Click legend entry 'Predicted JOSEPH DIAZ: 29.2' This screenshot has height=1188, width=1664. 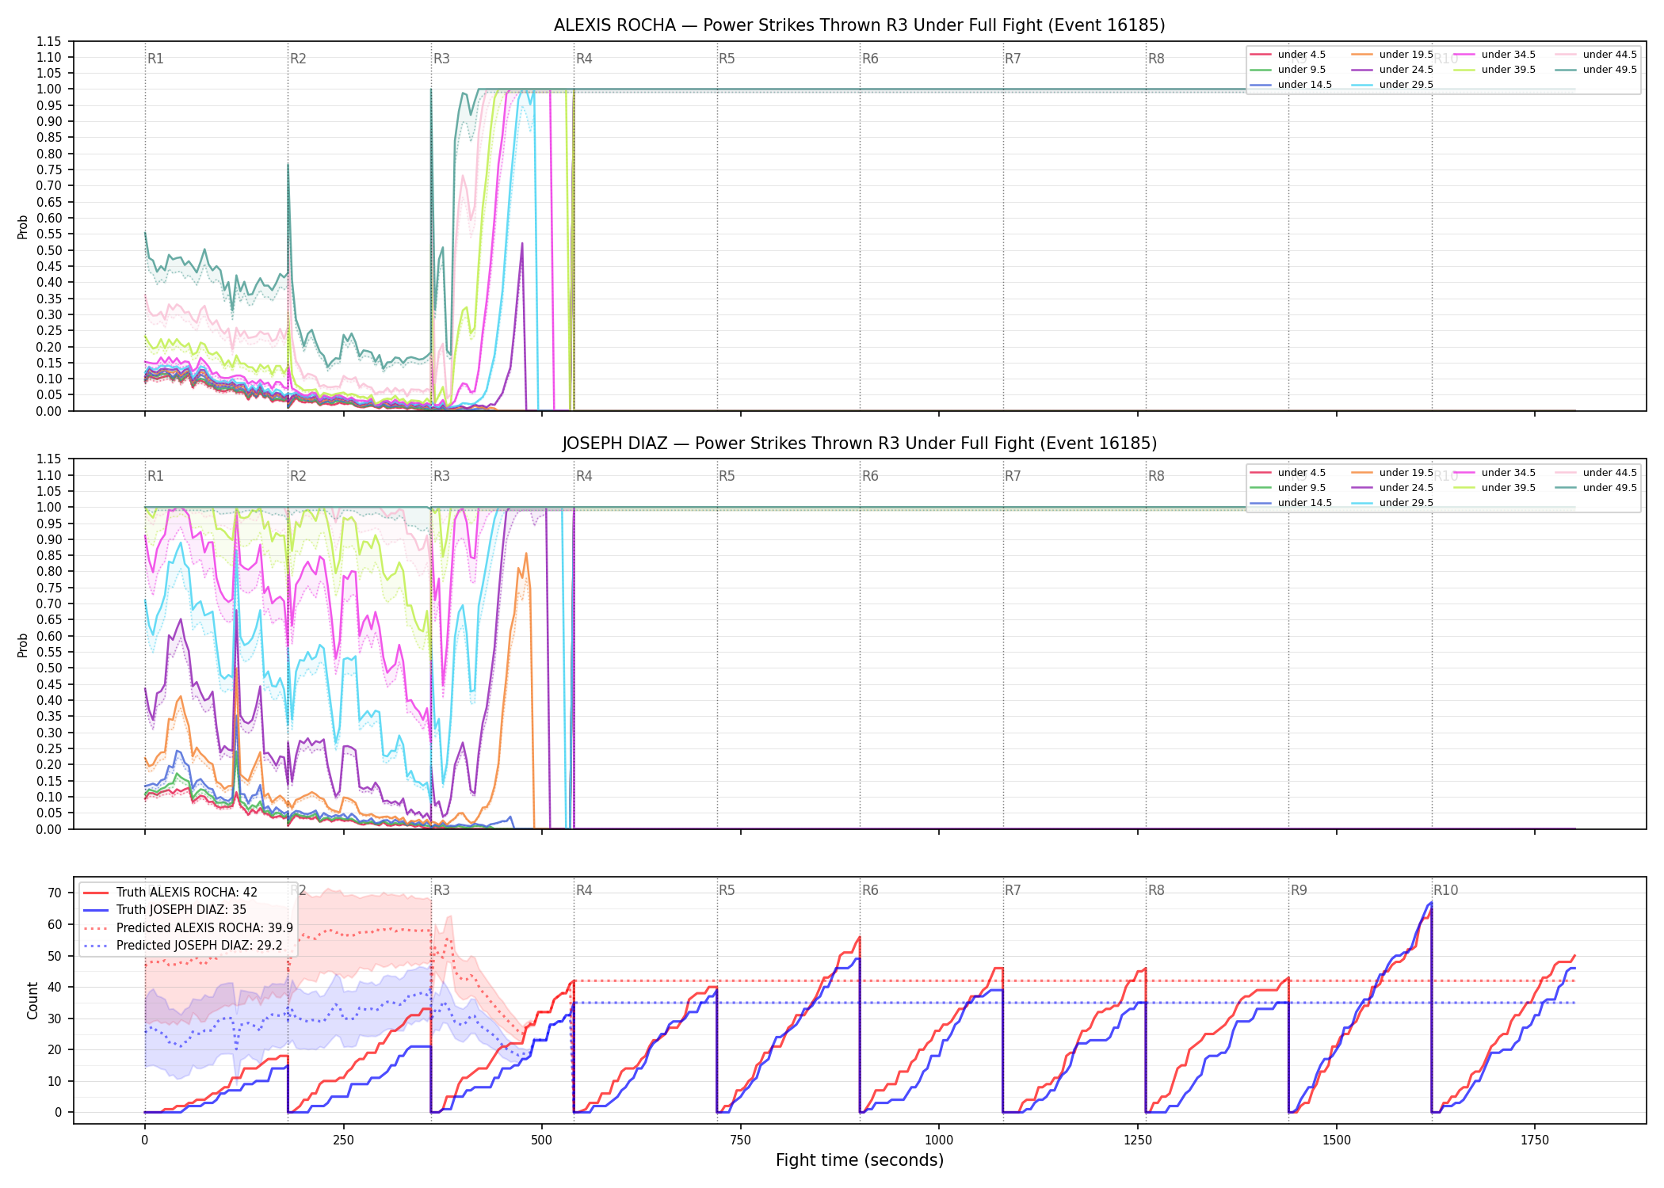tap(199, 946)
